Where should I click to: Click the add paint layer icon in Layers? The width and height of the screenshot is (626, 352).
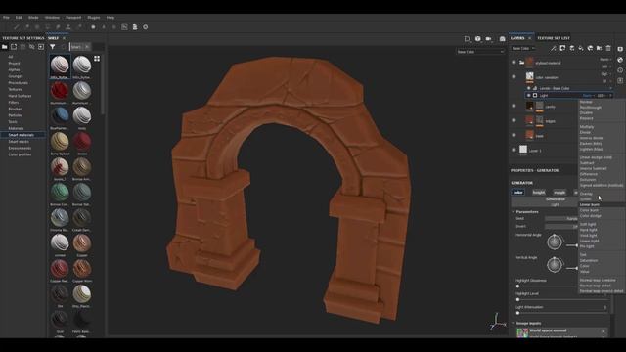tap(571, 48)
